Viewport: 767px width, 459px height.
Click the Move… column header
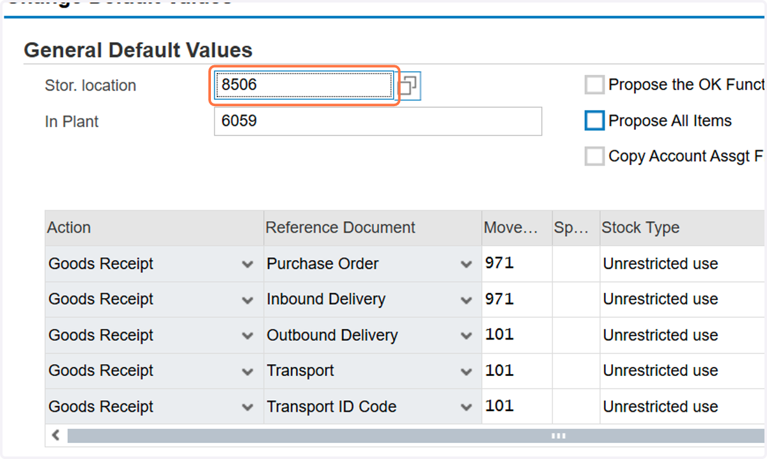(x=517, y=228)
